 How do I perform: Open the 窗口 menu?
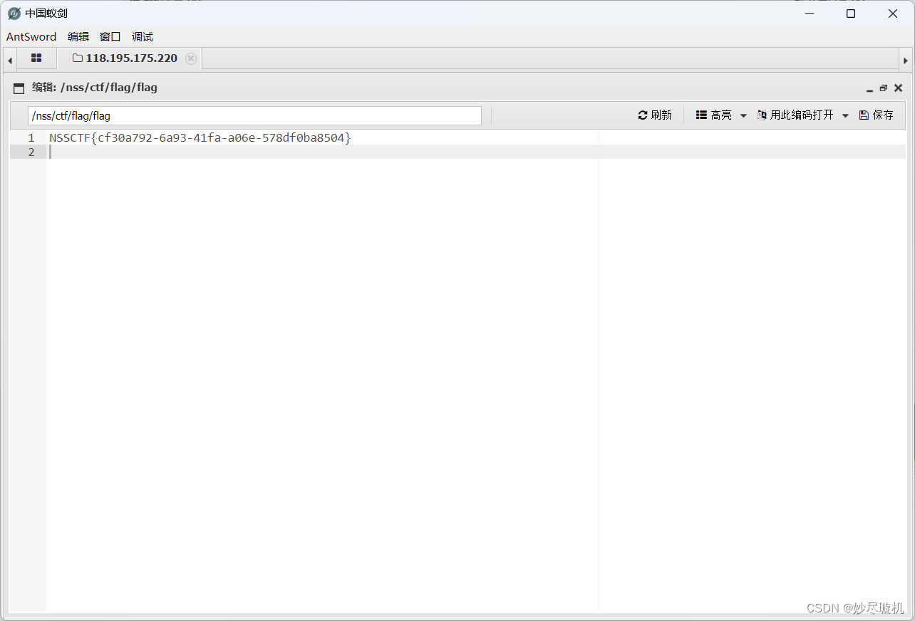[110, 37]
